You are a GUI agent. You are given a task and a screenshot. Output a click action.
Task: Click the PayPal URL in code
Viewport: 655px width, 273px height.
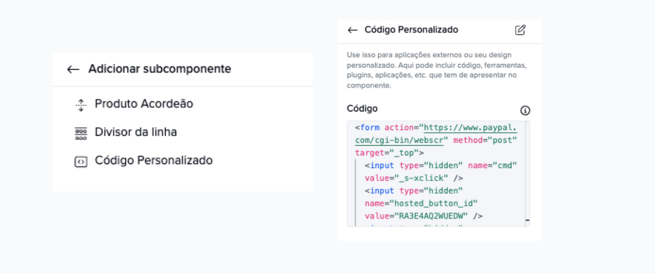pos(436,134)
